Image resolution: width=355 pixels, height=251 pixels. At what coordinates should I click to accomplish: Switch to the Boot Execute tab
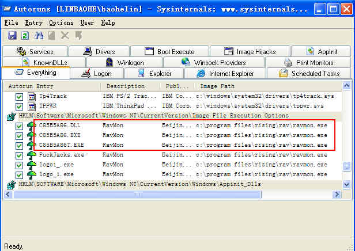[169, 51]
